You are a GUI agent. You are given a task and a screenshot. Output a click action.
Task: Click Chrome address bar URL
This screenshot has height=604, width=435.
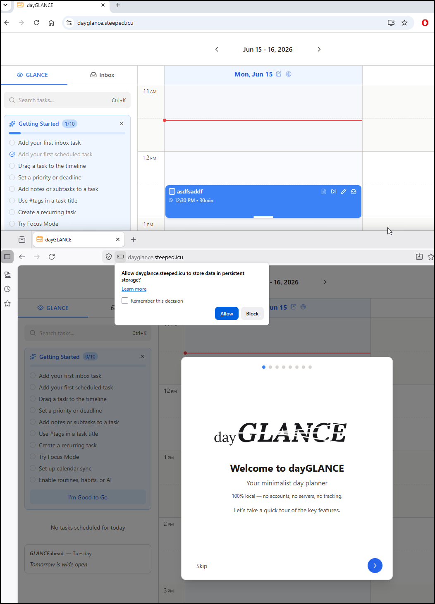(105, 23)
